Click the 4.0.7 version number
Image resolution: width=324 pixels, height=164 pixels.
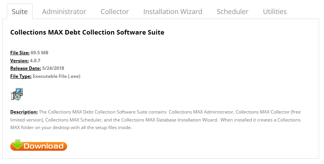coord(35,61)
